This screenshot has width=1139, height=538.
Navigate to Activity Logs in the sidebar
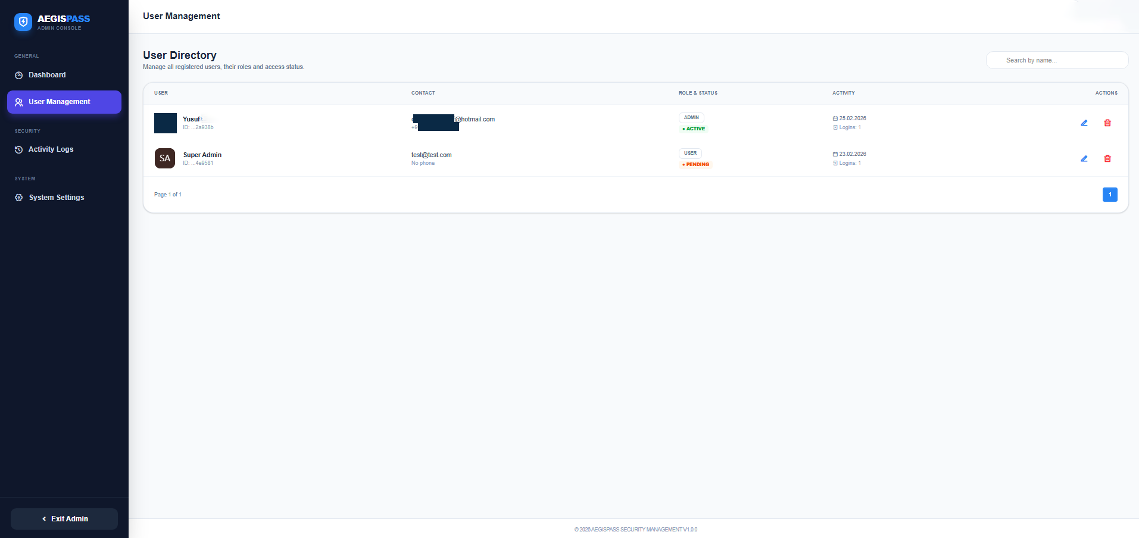tap(51, 149)
